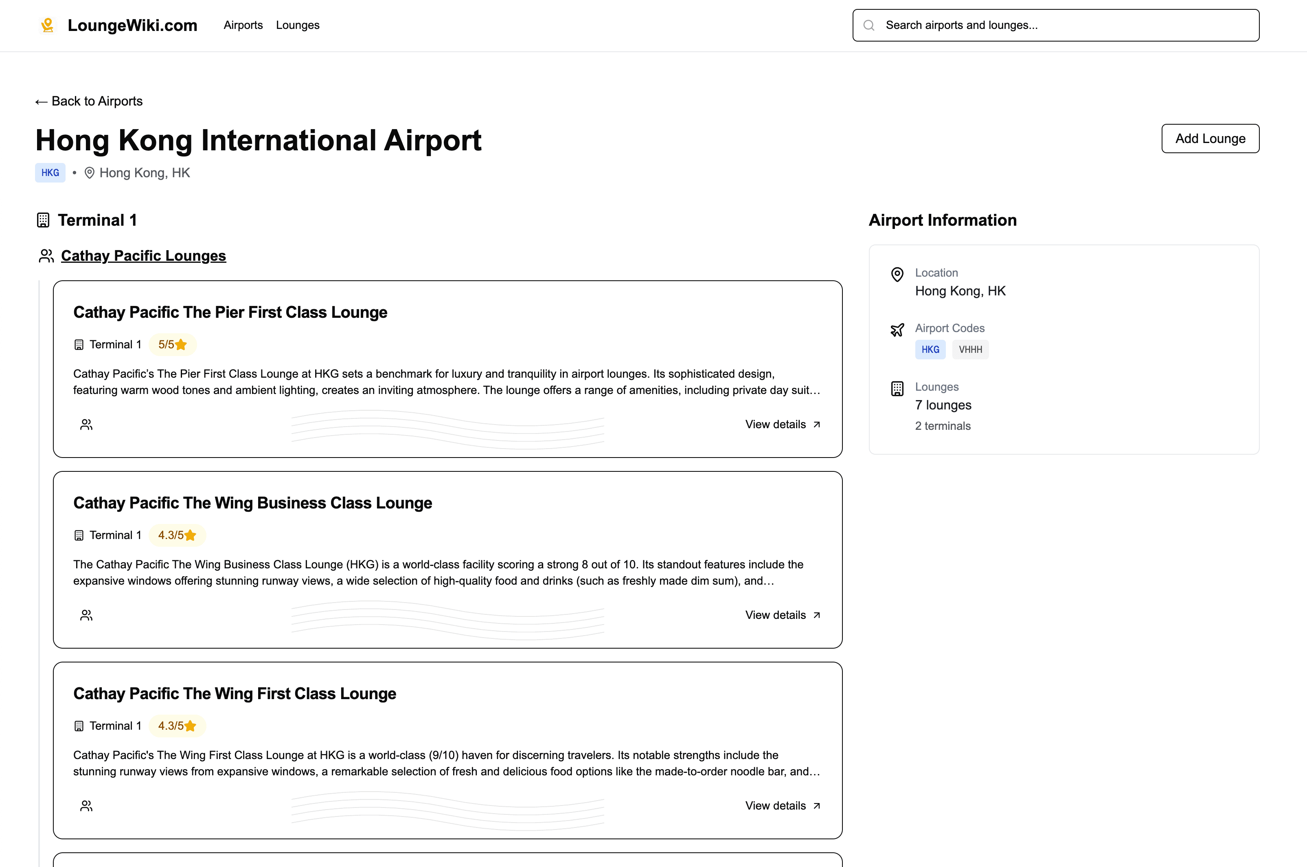Open LoungeWiki.com home link
1307x867 pixels.
132,25
